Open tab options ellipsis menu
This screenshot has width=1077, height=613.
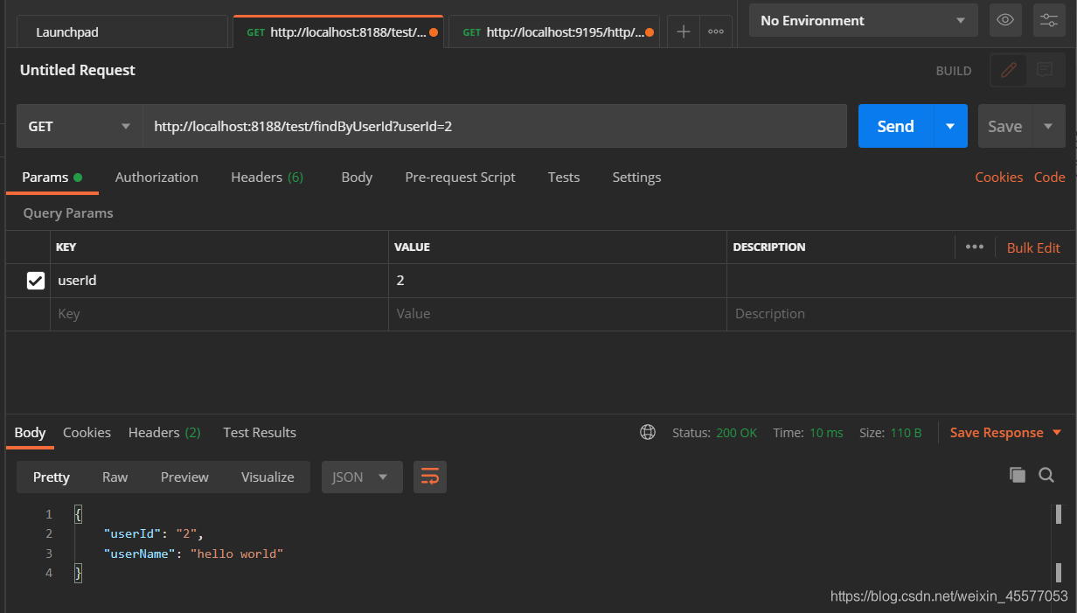tap(715, 31)
